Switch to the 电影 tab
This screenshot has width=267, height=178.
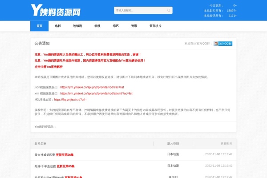[58, 26]
